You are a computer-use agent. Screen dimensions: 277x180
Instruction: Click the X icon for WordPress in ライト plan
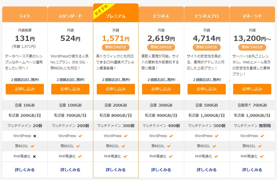tap(35, 136)
